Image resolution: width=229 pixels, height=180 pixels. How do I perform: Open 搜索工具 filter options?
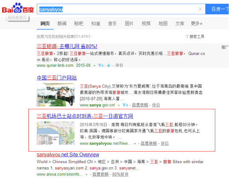195,36
